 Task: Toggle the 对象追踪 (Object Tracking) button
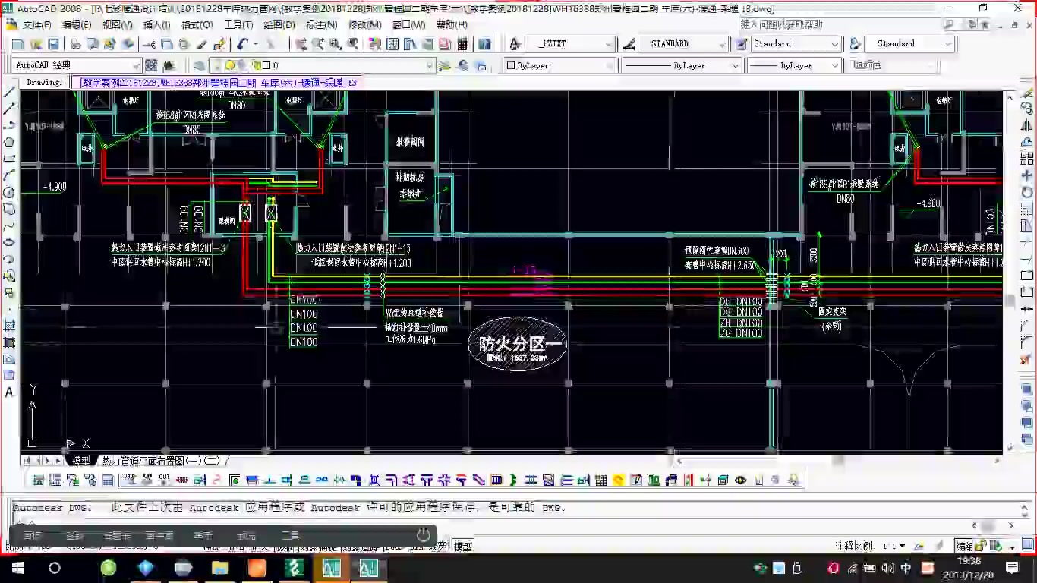361,547
